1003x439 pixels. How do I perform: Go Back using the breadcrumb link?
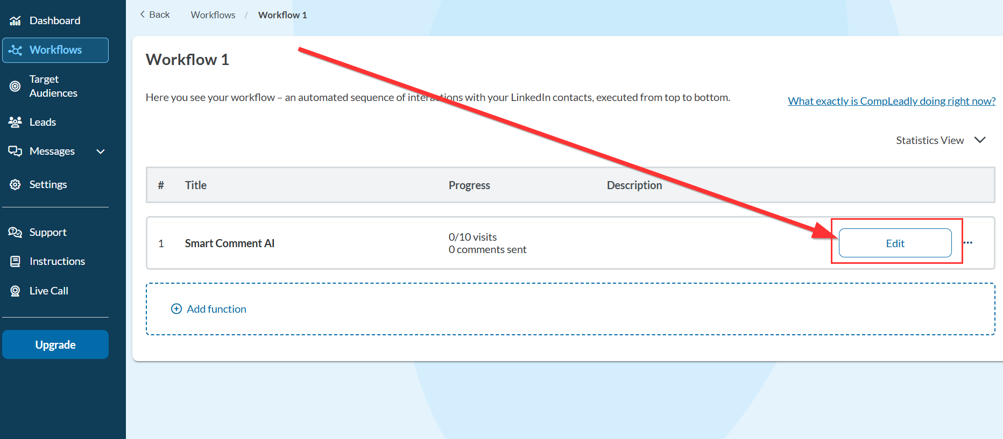point(155,15)
